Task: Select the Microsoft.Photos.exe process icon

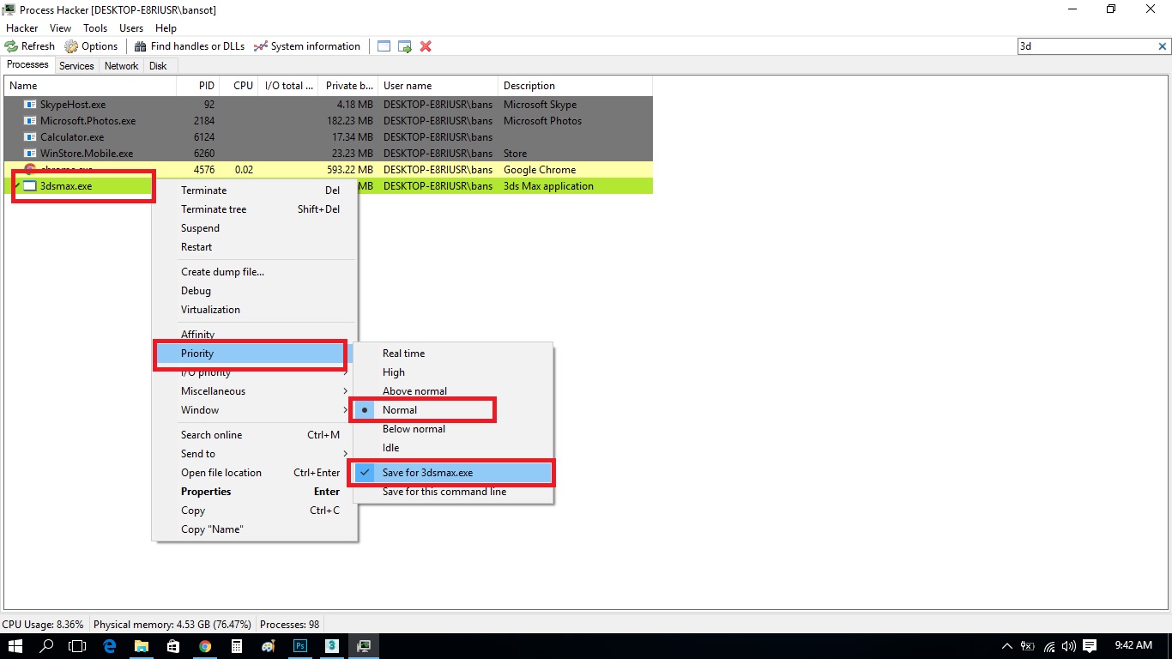Action: pos(30,121)
